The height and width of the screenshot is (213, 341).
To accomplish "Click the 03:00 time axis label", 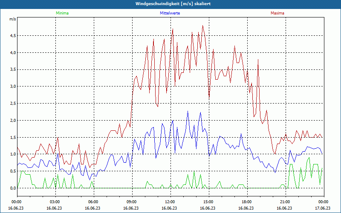I will [55, 202].
